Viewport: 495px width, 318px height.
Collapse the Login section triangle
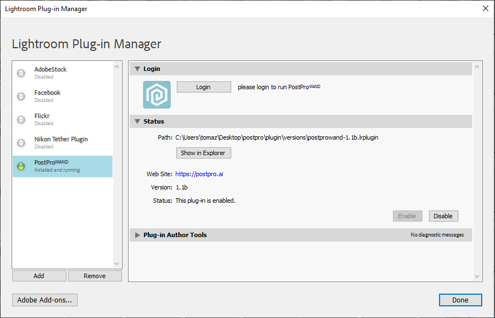click(137, 69)
